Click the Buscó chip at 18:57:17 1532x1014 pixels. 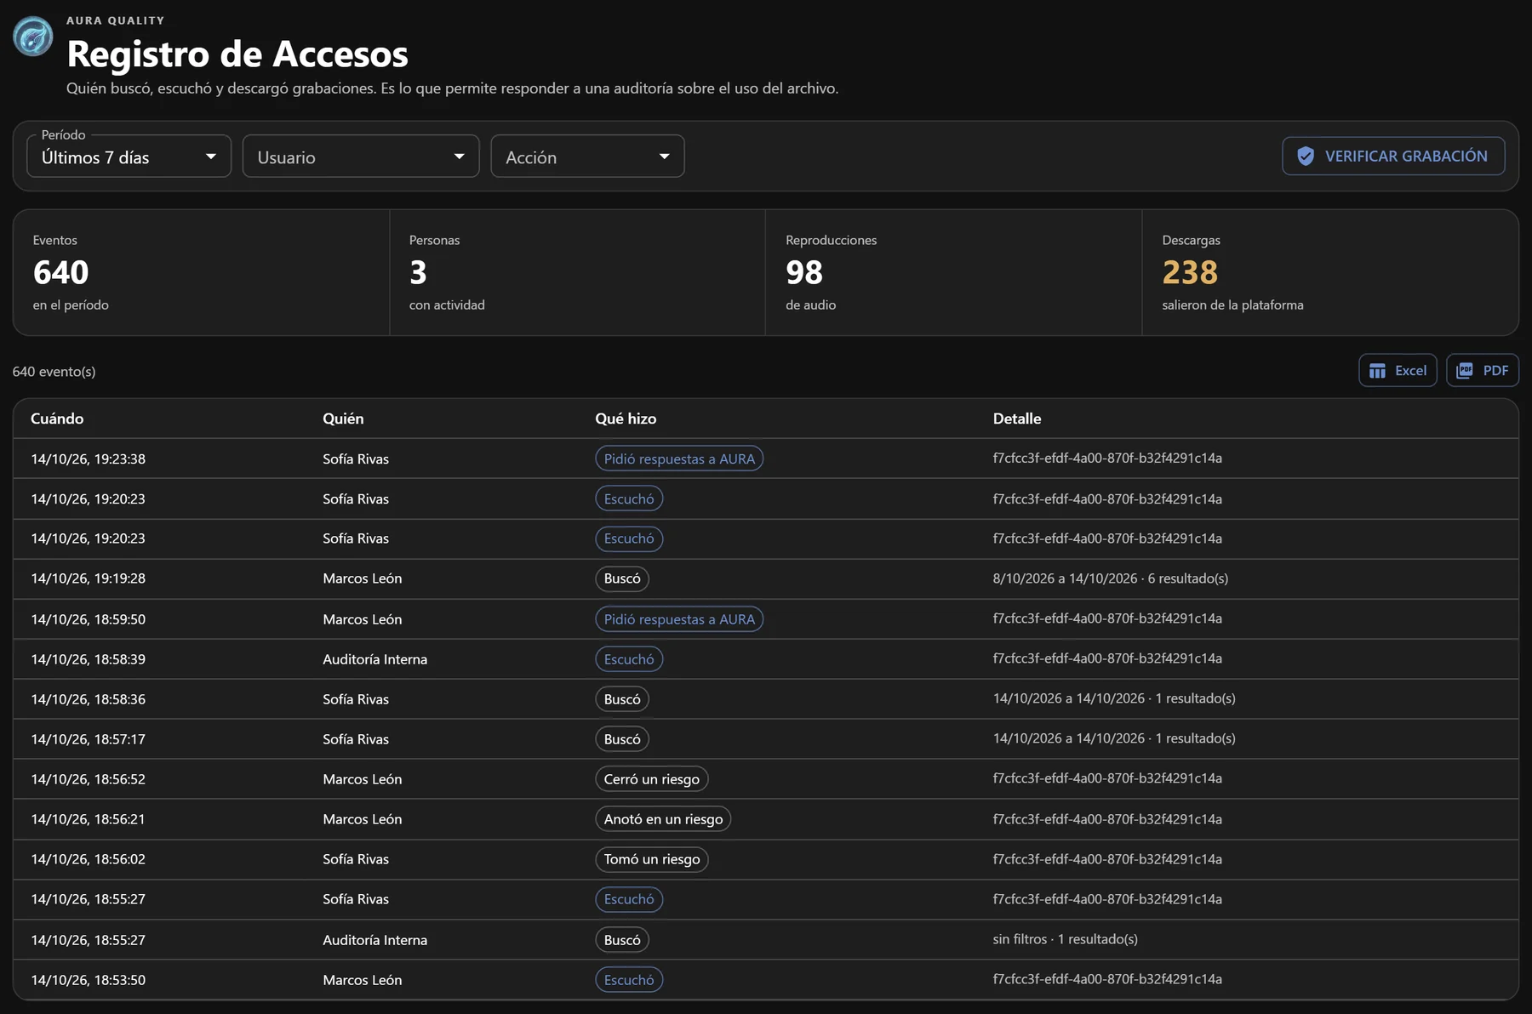(622, 739)
